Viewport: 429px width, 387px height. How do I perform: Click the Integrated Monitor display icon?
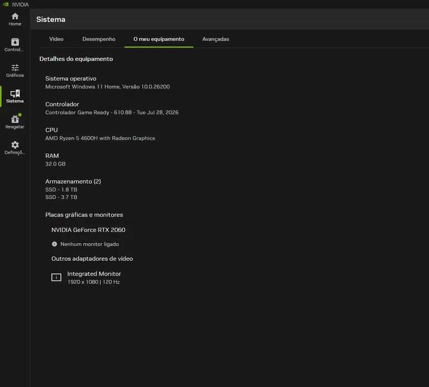coord(56,277)
